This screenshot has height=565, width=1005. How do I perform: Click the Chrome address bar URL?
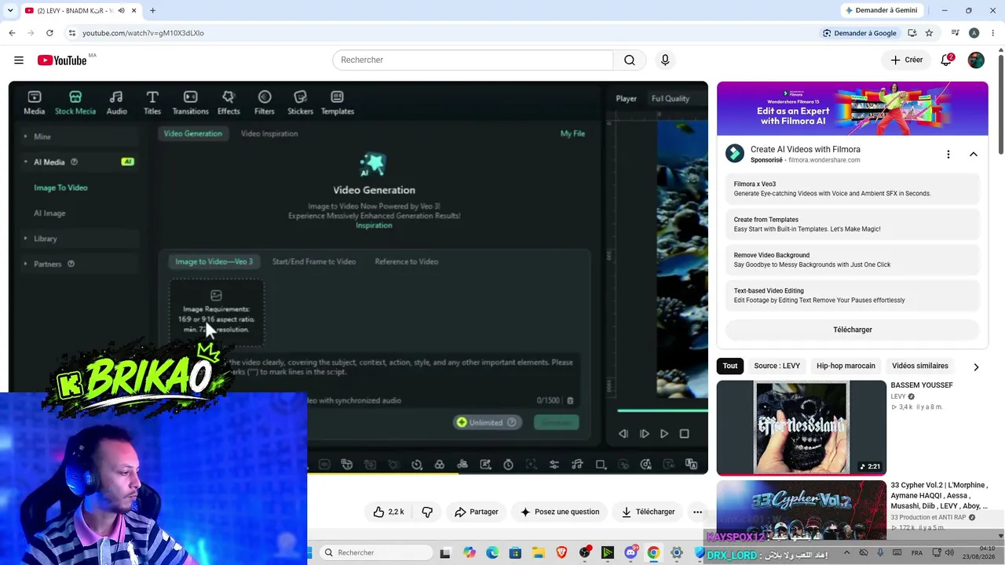tap(143, 33)
